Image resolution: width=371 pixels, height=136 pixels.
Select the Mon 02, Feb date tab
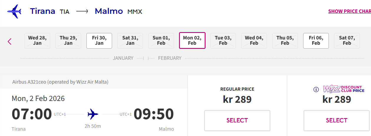(x=192, y=41)
